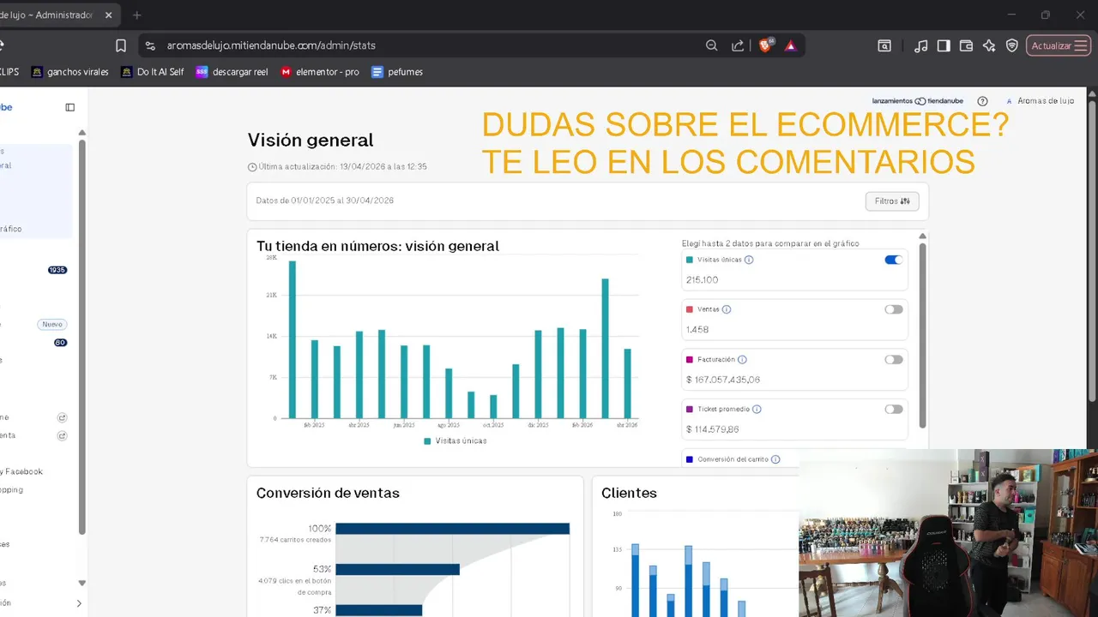Open site settings icon in address bar
Image resolution: width=1098 pixels, height=617 pixels.
[150, 45]
